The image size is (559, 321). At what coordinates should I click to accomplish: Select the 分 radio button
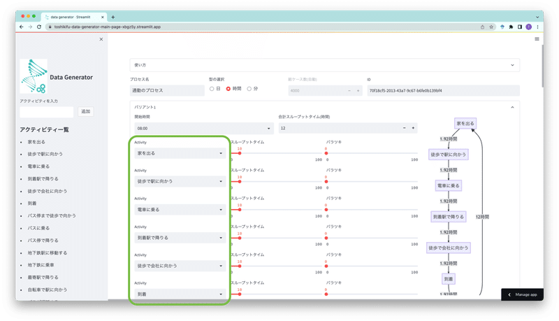click(x=249, y=89)
